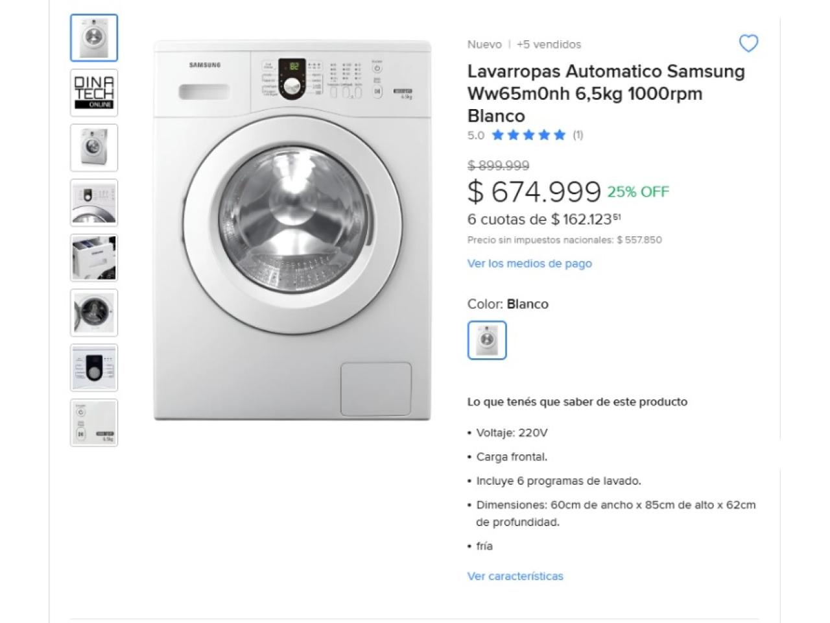View the program dial close-up thumbnail
Viewport: 830px width, 623px height.
(x=94, y=368)
